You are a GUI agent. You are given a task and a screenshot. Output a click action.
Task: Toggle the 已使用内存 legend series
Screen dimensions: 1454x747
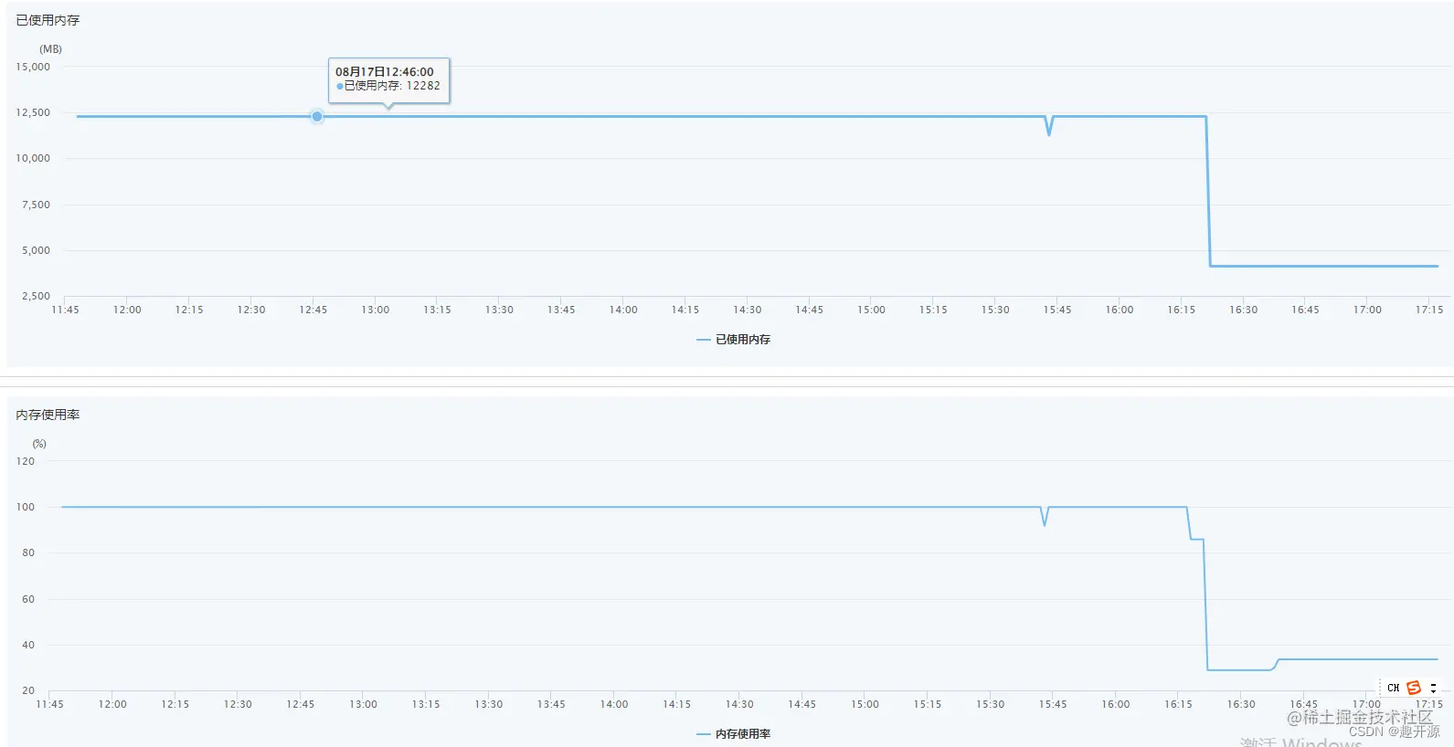click(734, 339)
